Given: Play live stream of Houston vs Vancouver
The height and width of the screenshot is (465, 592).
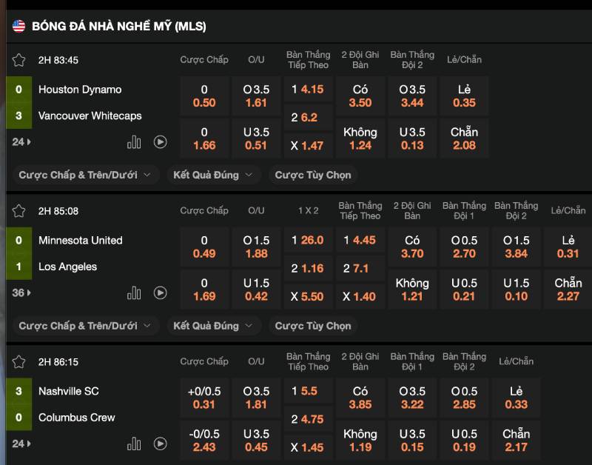Looking at the screenshot, I should pos(160,142).
